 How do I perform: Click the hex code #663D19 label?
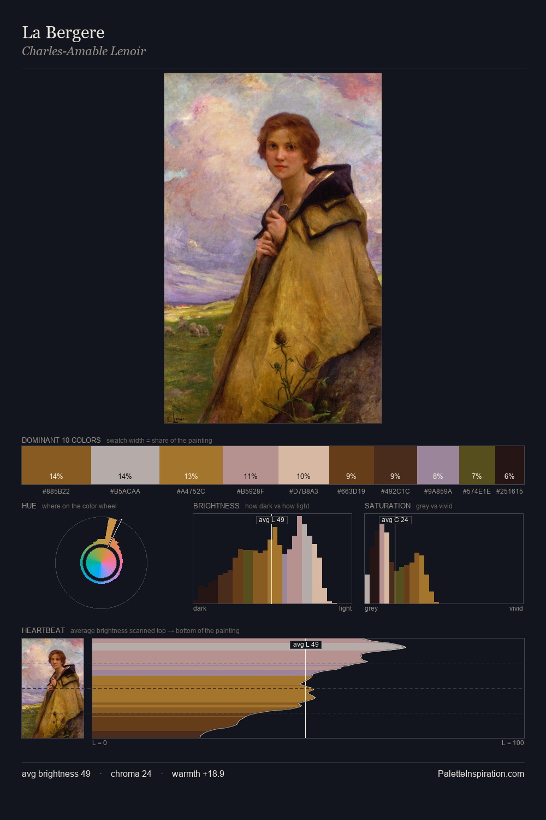(352, 491)
